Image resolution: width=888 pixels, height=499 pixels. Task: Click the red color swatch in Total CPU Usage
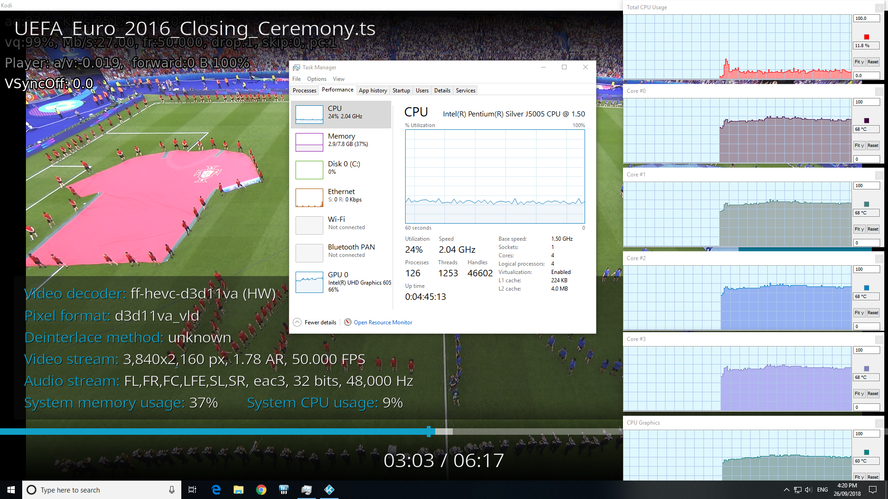867,37
